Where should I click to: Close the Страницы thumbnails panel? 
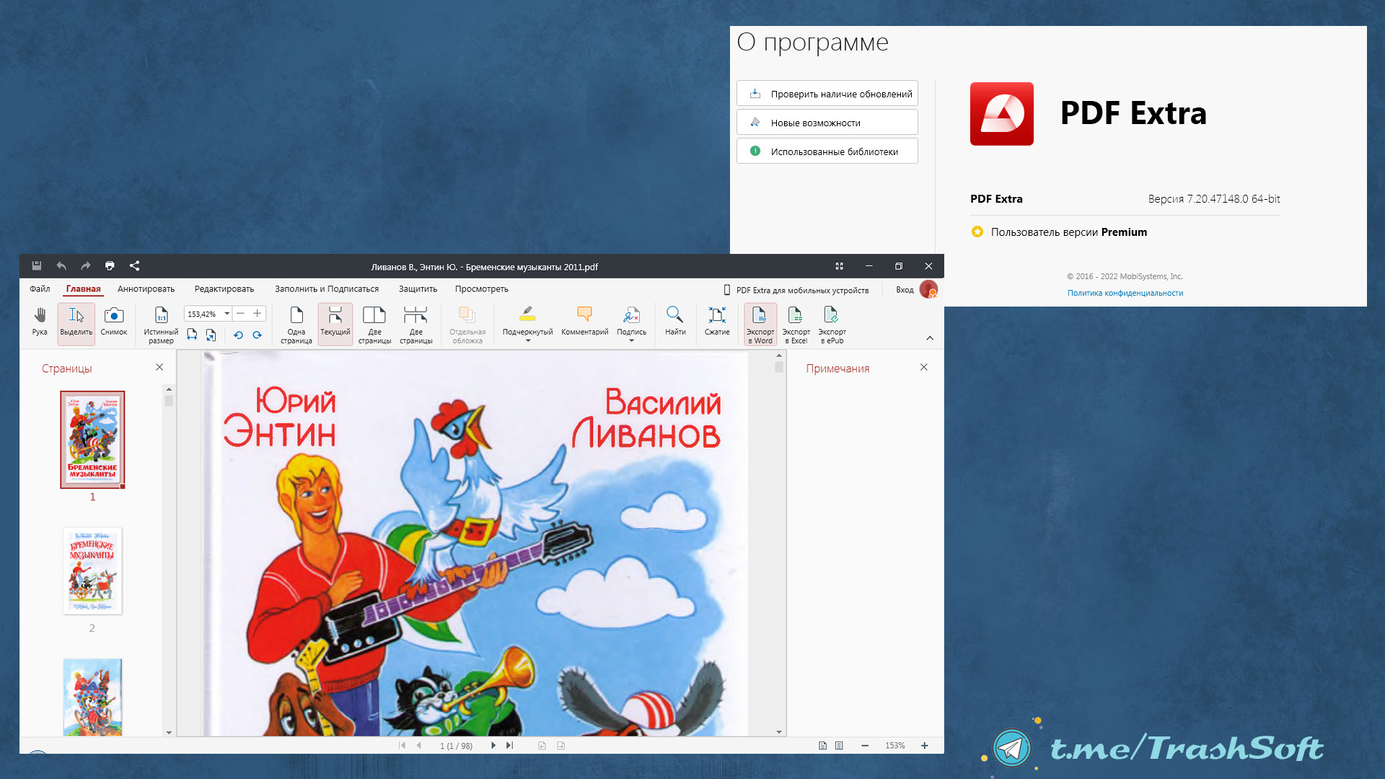pos(159,367)
